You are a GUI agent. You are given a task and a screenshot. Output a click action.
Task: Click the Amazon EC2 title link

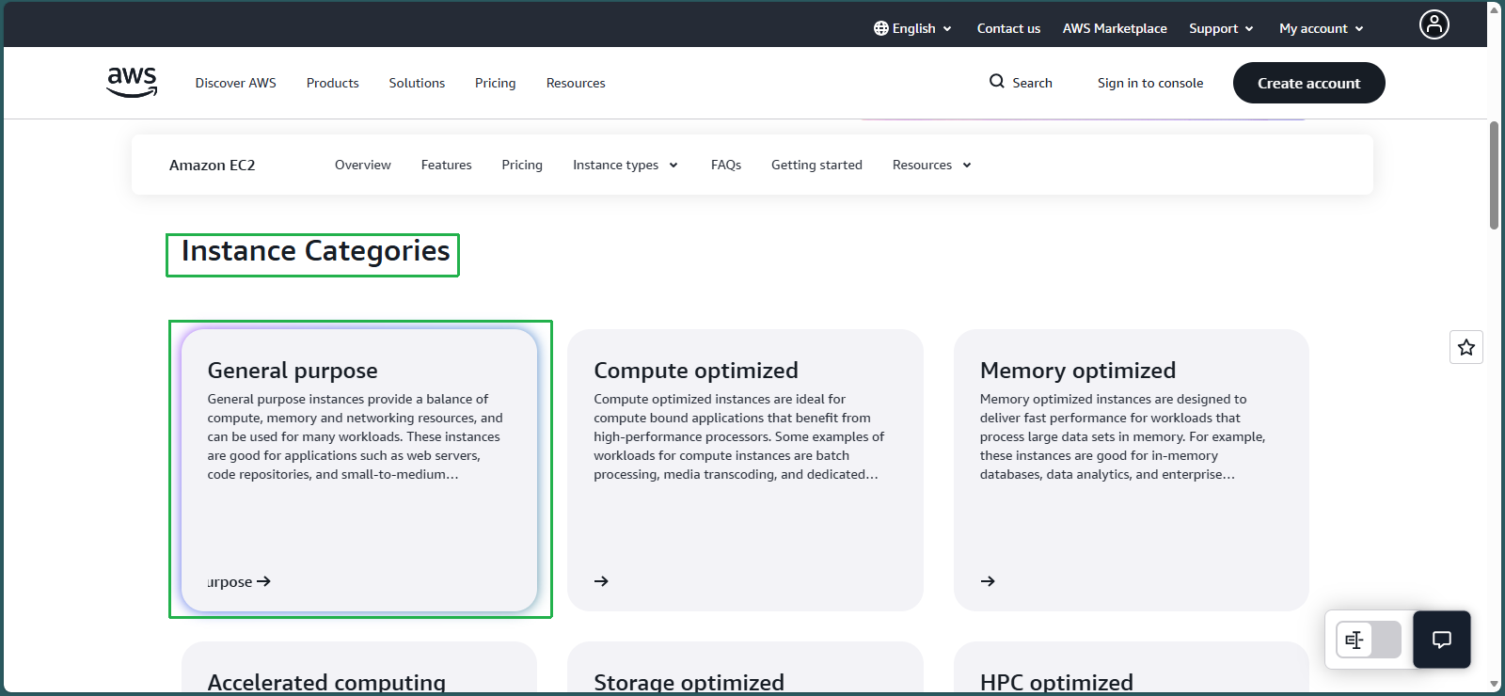212,165
